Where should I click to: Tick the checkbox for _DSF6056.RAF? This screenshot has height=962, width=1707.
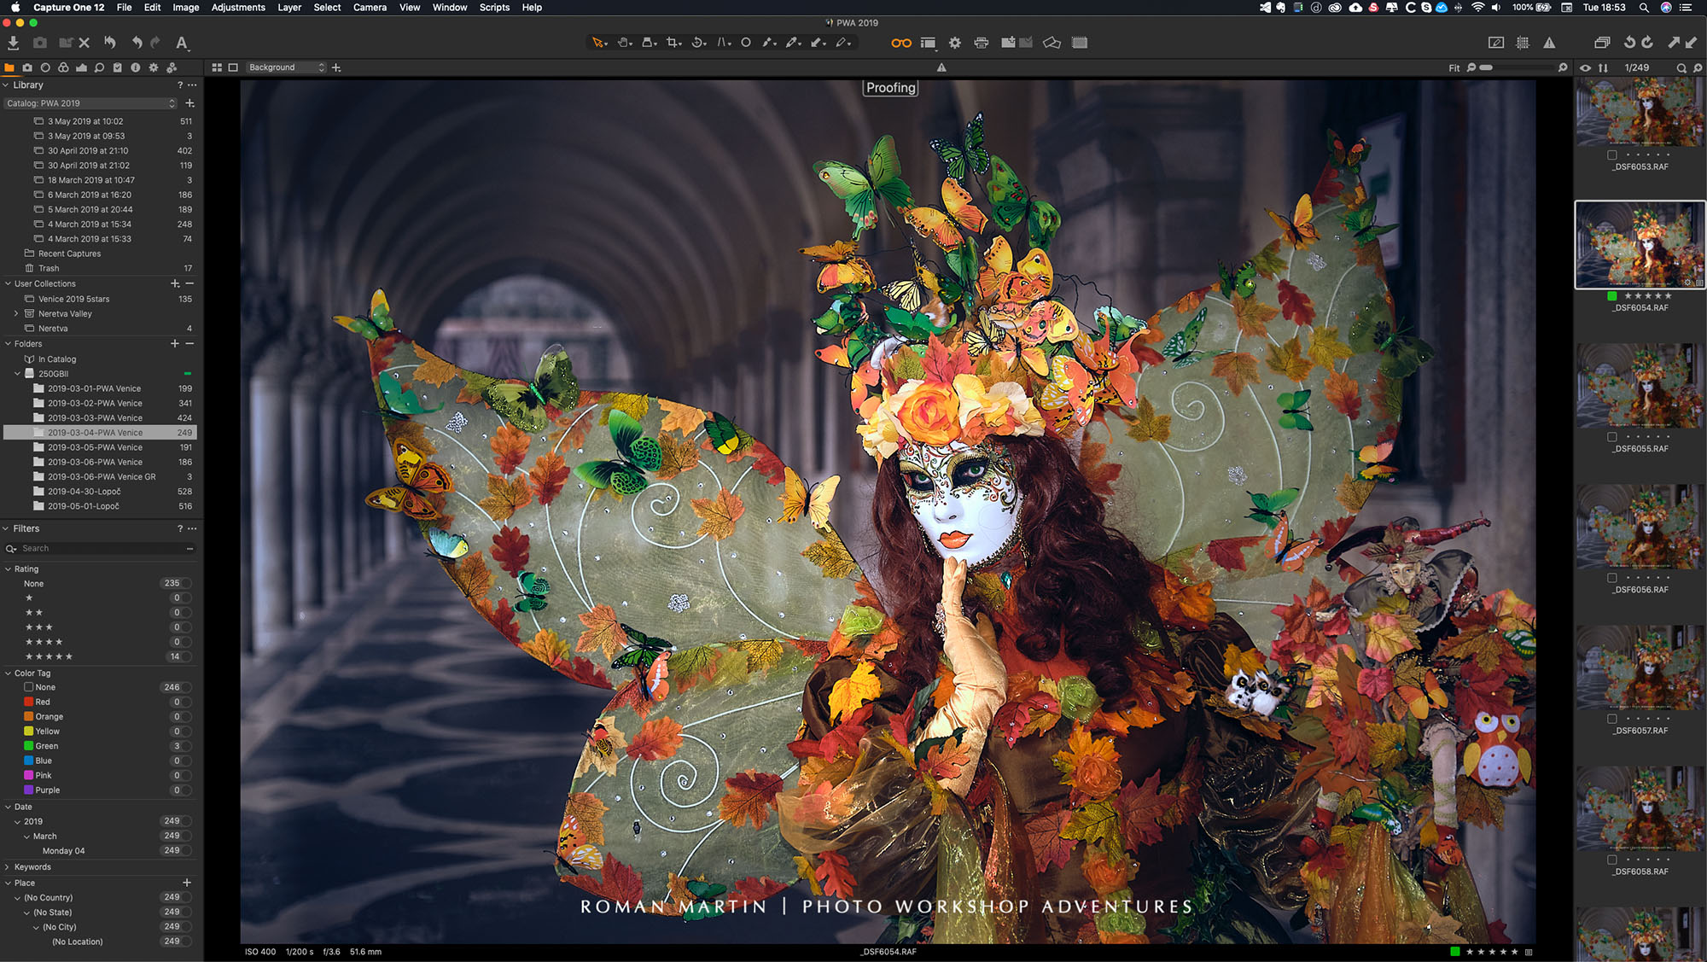pyautogui.click(x=1612, y=578)
